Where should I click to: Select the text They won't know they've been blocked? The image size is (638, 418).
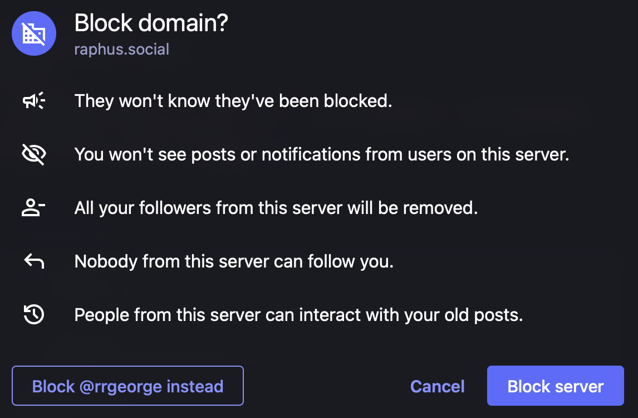pos(233,101)
